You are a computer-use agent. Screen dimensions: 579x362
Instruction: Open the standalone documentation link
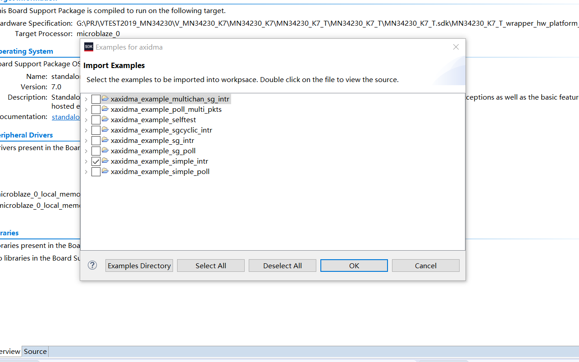[66, 117]
